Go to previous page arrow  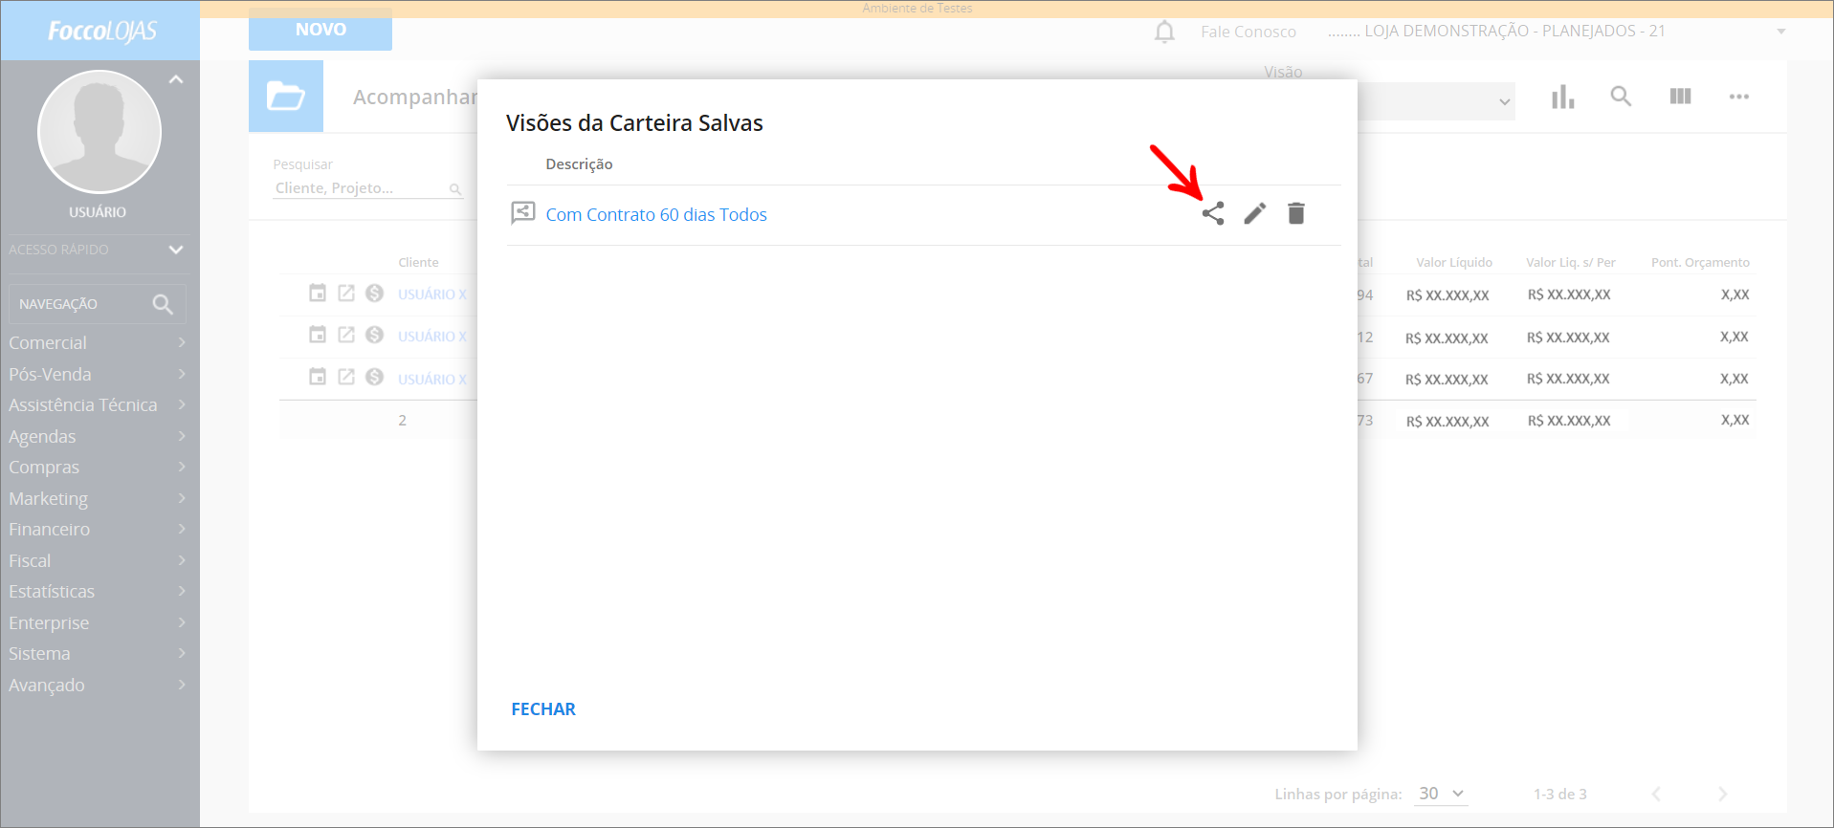(1656, 794)
